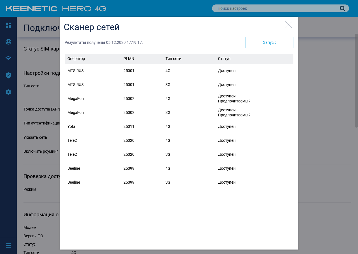Screen dimensions: 358x254
Task: Start scan with the Запуск button
Action: coord(269,42)
